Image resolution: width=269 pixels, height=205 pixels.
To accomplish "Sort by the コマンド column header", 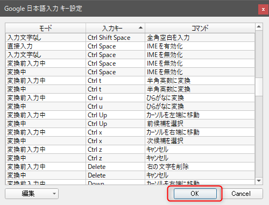I will [200, 28].
